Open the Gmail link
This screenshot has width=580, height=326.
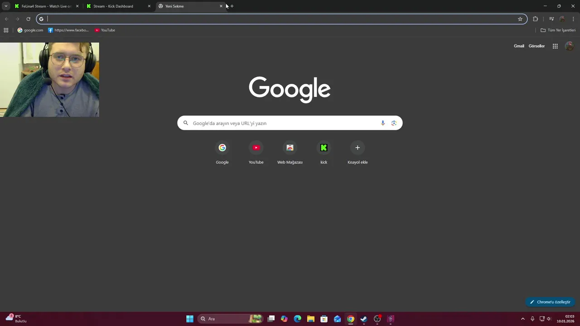coord(519,46)
